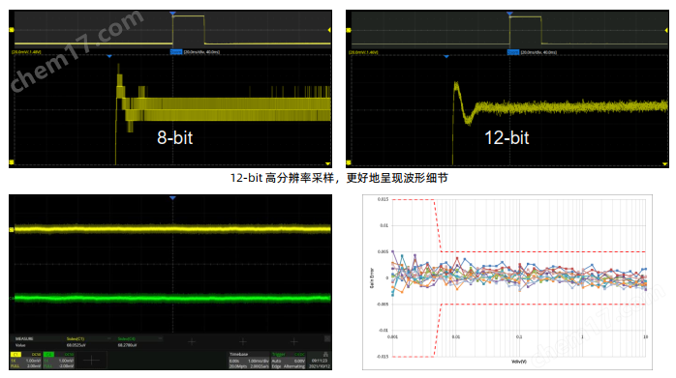Viewport: 676px width, 378px height.
Task: Click the MEASURE label in the results table
Action: point(24,338)
